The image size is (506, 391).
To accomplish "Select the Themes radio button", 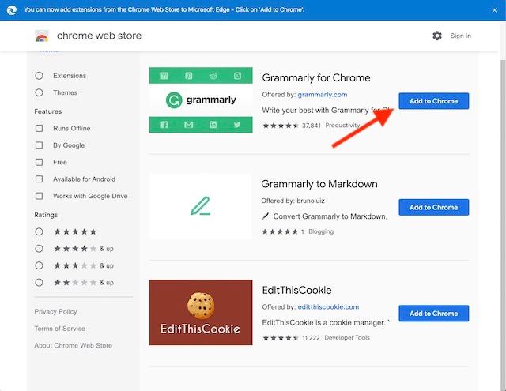I will (39, 92).
